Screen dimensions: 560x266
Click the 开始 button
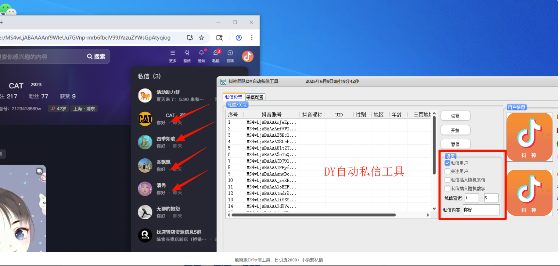456,130
